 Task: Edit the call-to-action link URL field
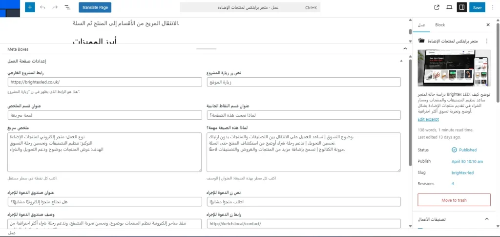click(304, 224)
